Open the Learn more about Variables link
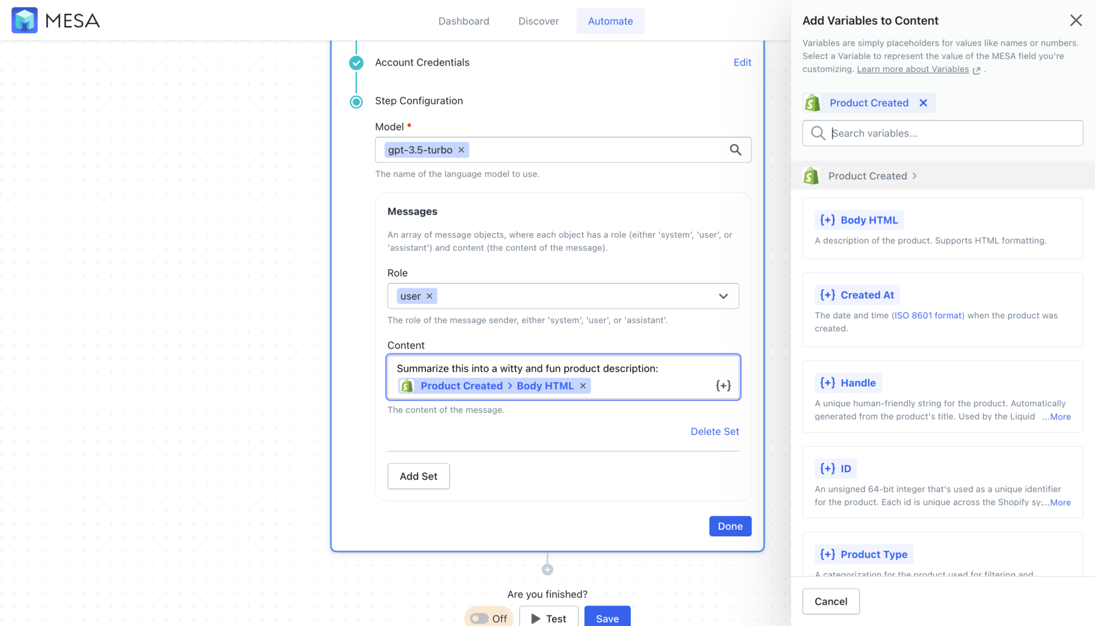 913,69
